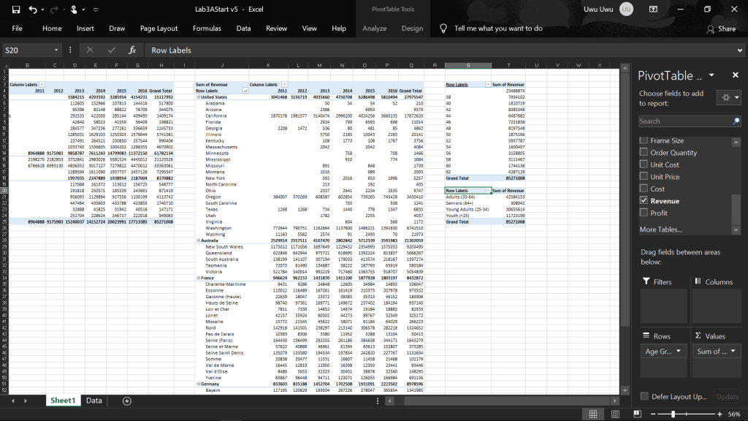Uncheck the Revenue field checkbox
The image size is (748, 421).
point(644,200)
